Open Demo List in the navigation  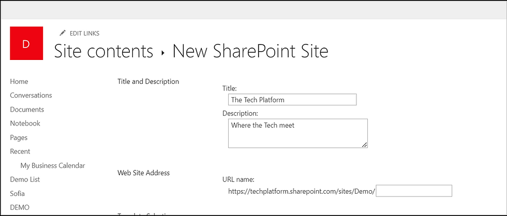[25, 179]
